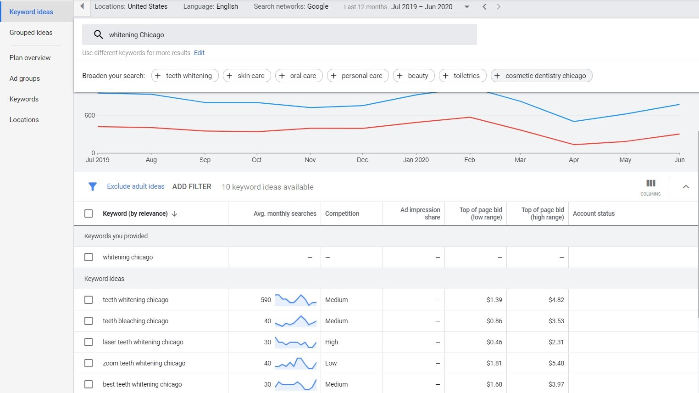Open the date range dropdown arrow
The width and height of the screenshot is (699, 393).
[467, 6]
